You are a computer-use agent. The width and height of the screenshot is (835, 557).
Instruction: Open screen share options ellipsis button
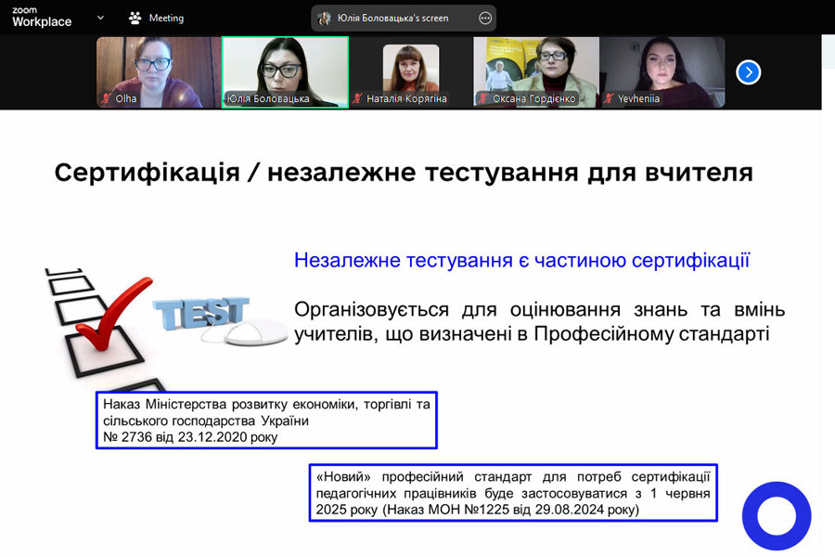(x=485, y=19)
